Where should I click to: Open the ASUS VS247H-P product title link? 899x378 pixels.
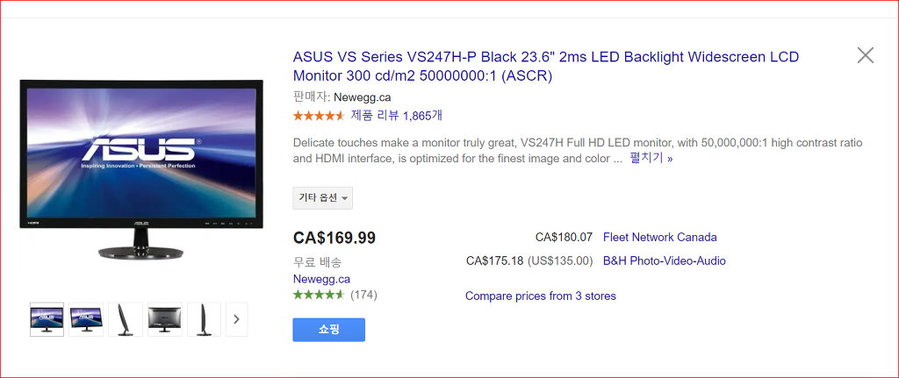click(x=546, y=67)
